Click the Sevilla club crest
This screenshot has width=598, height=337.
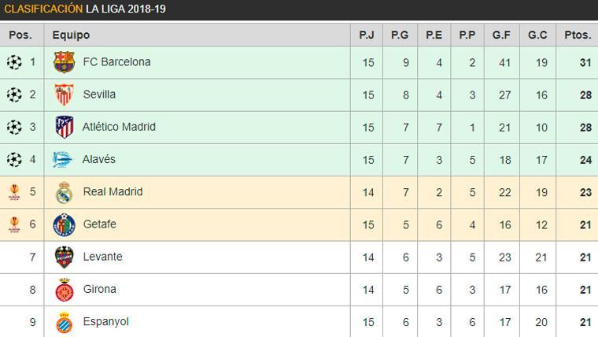[x=64, y=94]
